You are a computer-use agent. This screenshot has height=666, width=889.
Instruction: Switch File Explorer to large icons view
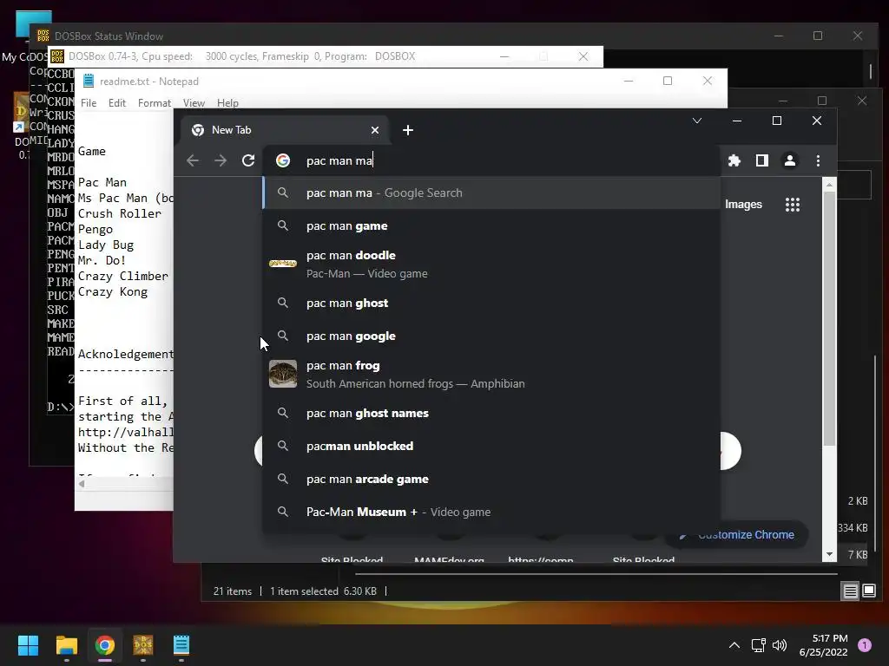click(x=868, y=591)
